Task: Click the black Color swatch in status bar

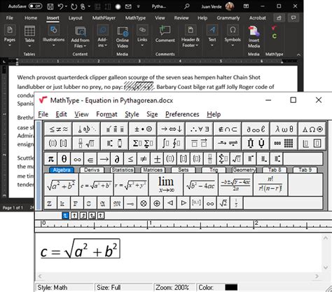Action: point(231,287)
